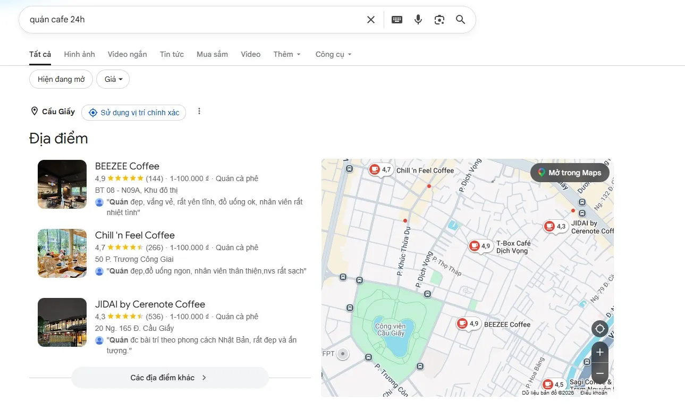Click the search query input field
Image resolution: width=685 pixels, height=410 pixels.
coord(194,20)
